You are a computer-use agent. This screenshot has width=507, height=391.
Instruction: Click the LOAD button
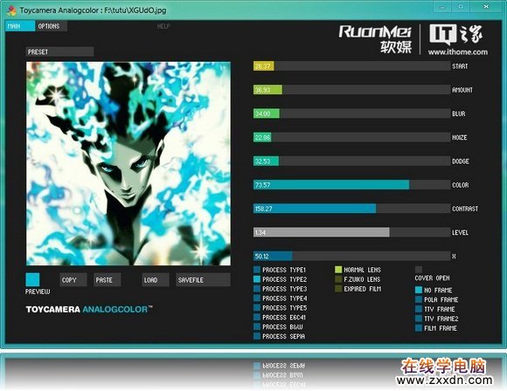tap(156, 280)
